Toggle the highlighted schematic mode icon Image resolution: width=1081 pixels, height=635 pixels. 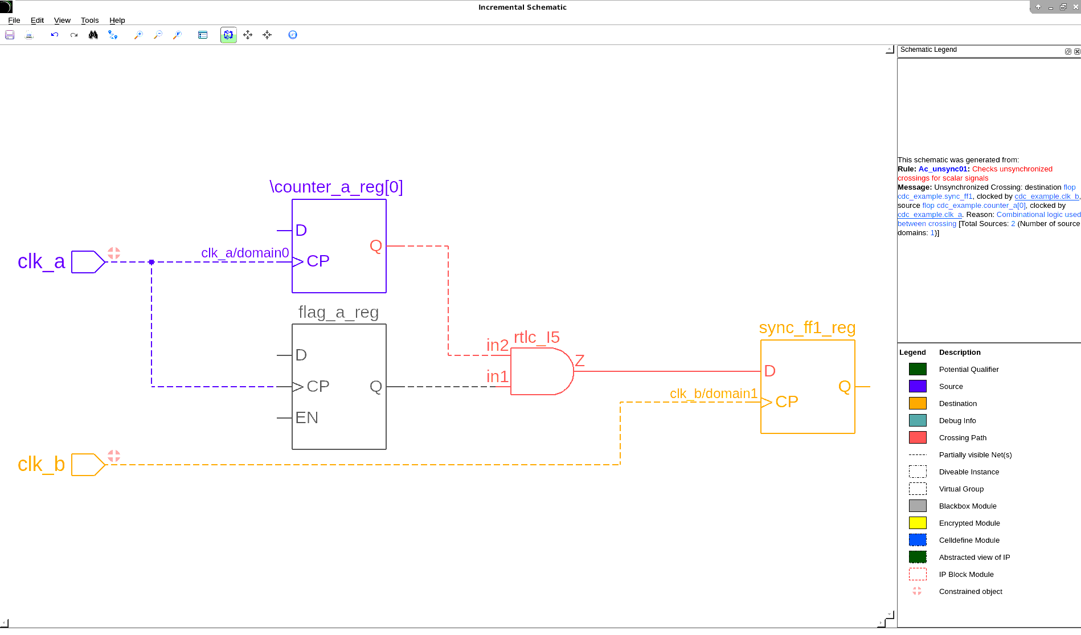tap(228, 35)
